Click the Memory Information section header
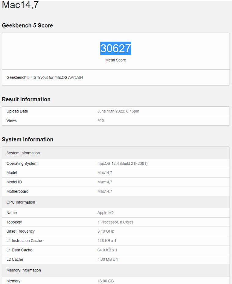Viewport: 232px width, 284px height. pyautogui.click(x=116, y=270)
